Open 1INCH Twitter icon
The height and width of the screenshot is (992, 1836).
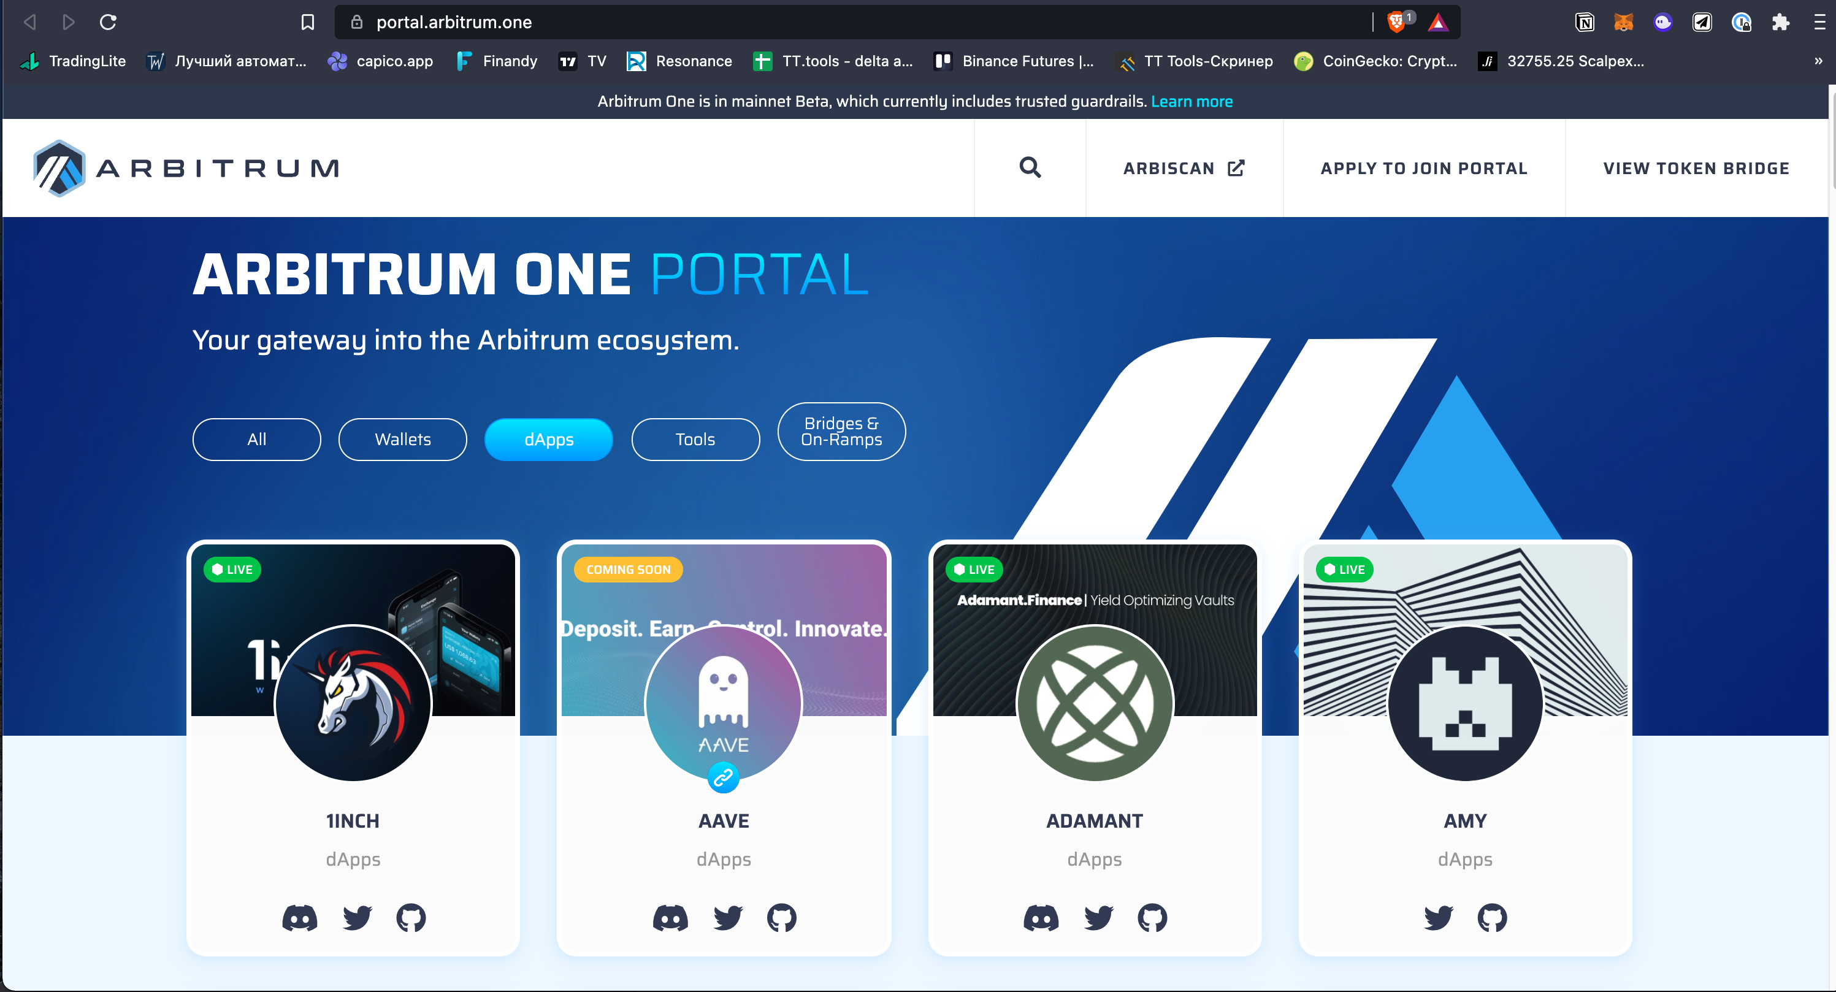(x=357, y=918)
